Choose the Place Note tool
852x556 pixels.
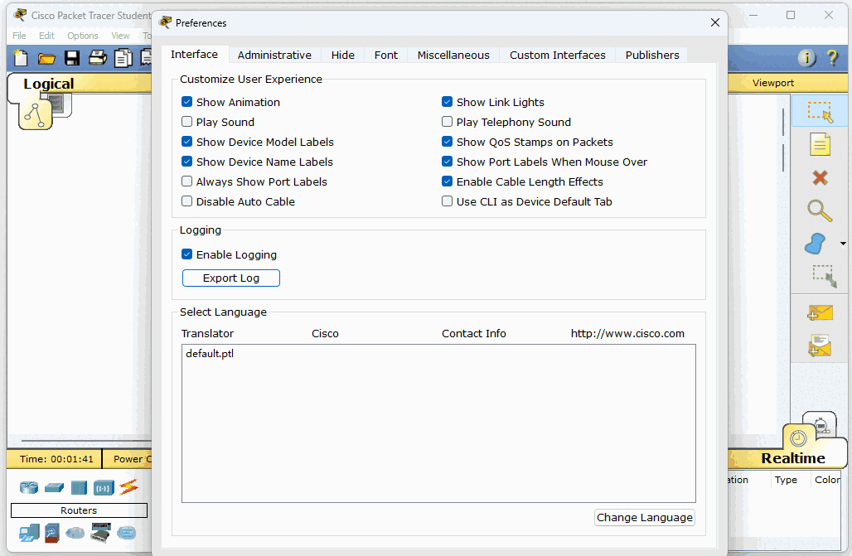(820, 144)
